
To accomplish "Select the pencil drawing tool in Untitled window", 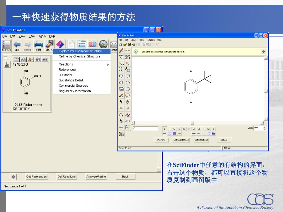I will 121,51.
